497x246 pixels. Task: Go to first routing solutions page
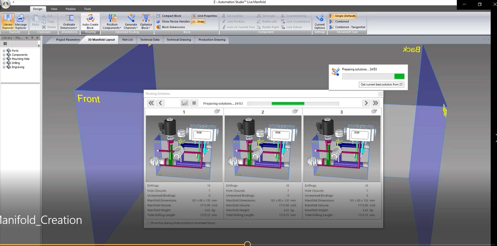click(x=151, y=103)
